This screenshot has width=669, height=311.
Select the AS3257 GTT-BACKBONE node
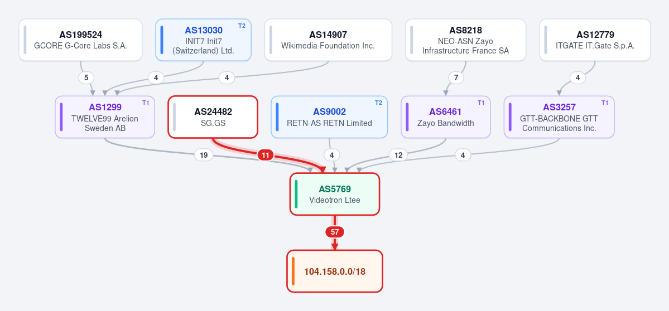[559, 117]
